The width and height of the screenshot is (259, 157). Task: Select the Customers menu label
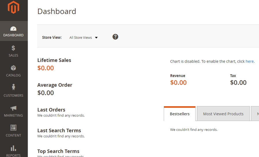point(13,95)
